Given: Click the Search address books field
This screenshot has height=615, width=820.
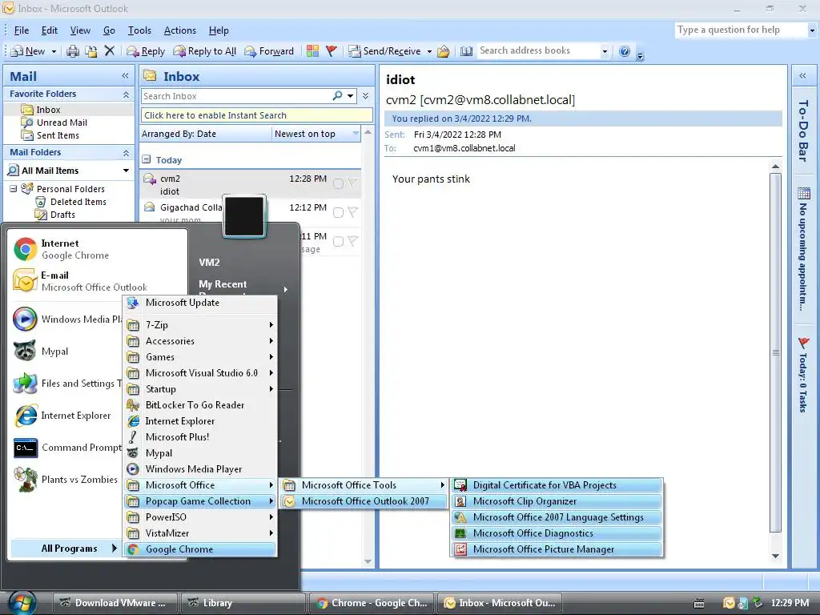Looking at the screenshot, I should (x=539, y=50).
